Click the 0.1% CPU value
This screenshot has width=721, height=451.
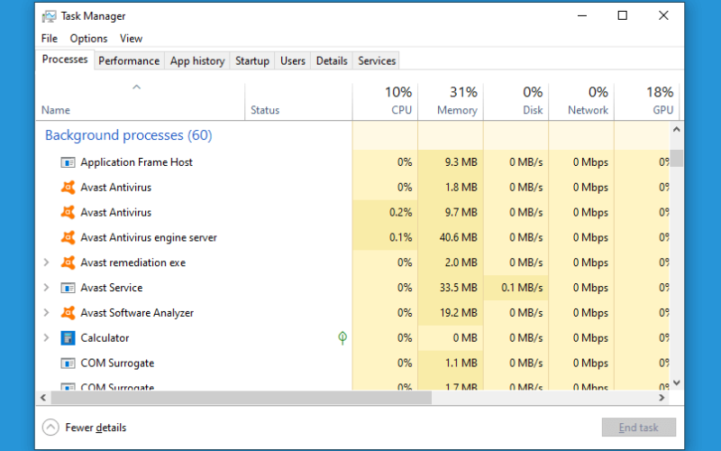click(400, 237)
